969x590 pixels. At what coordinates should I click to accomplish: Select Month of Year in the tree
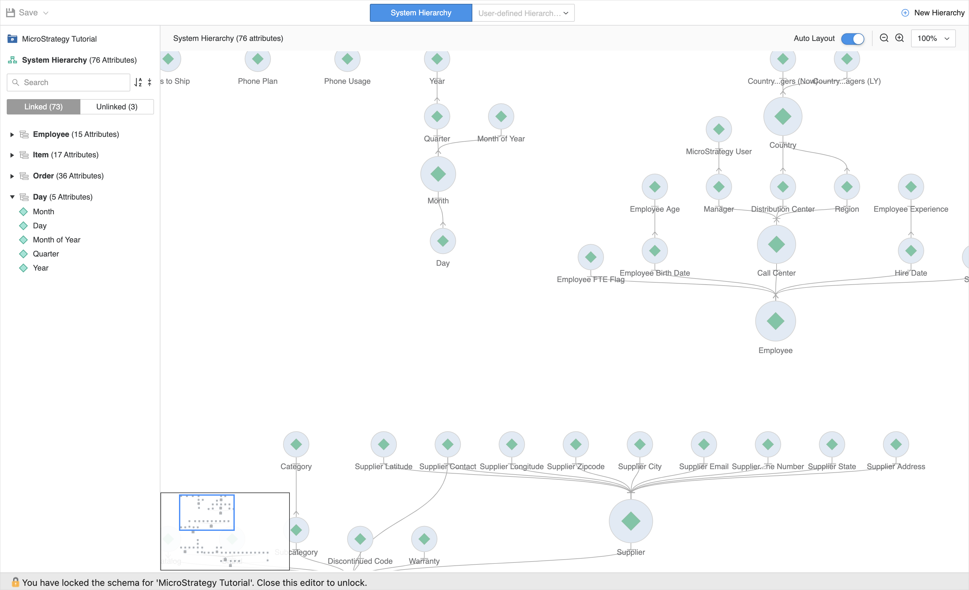pos(57,240)
